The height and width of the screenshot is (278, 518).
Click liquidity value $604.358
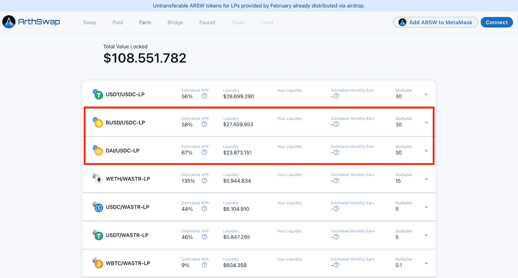pyautogui.click(x=235, y=265)
